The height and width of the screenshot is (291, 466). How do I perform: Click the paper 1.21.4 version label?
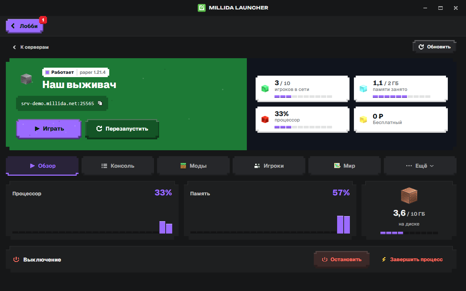click(x=93, y=72)
